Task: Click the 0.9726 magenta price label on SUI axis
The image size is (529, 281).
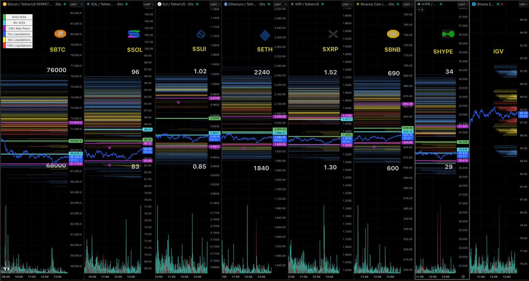Action: pyautogui.click(x=215, y=98)
